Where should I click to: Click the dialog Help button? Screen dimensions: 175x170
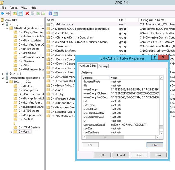(x=158, y=155)
